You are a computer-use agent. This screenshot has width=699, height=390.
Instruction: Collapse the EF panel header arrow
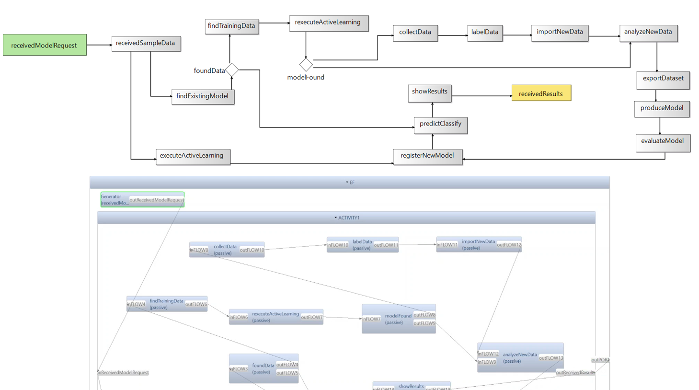click(347, 183)
